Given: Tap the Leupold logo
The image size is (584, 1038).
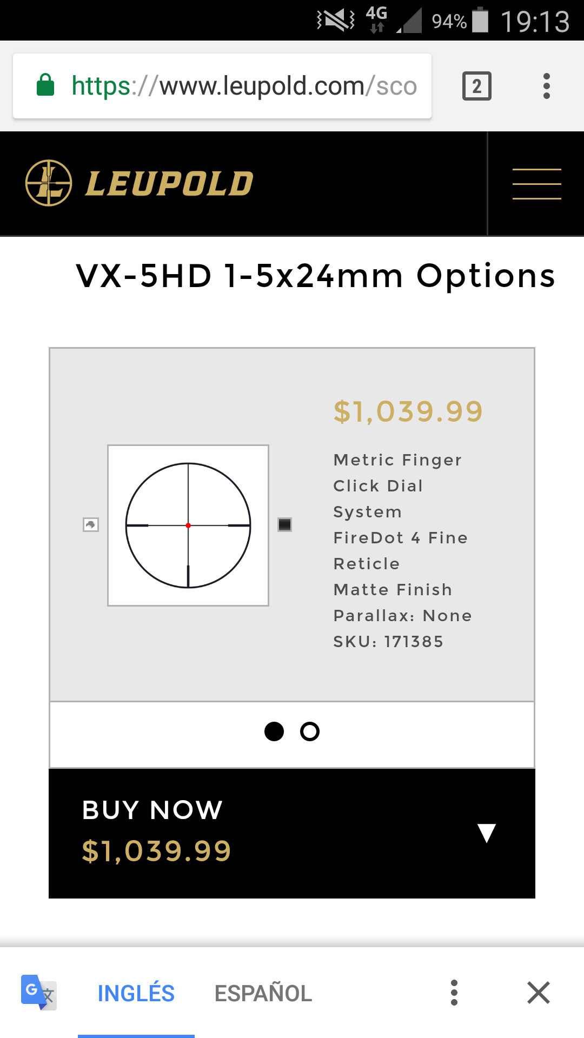Looking at the screenshot, I should point(140,183).
